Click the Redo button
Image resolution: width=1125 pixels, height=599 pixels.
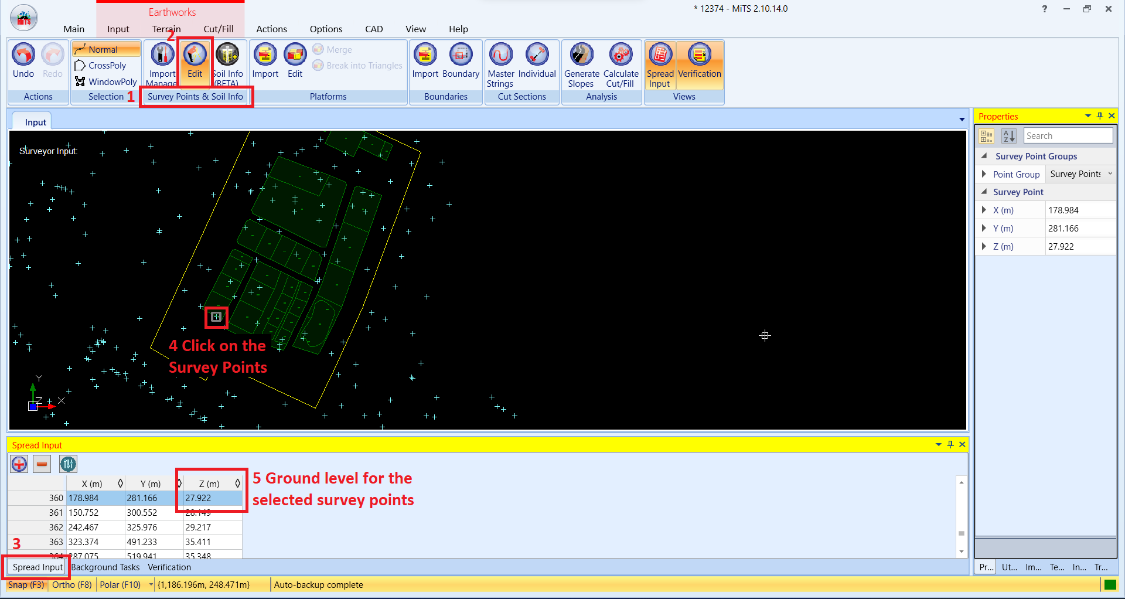pyautogui.click(x=52, y=60)
